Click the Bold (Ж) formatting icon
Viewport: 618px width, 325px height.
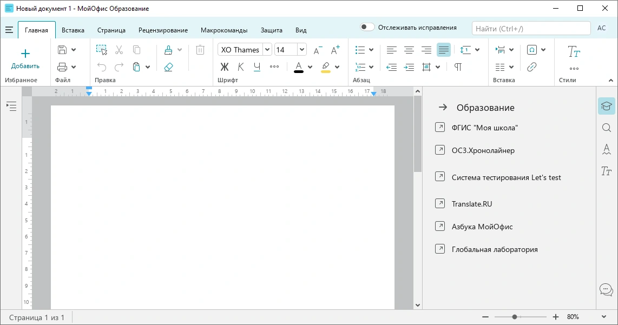tap(224, 67)
